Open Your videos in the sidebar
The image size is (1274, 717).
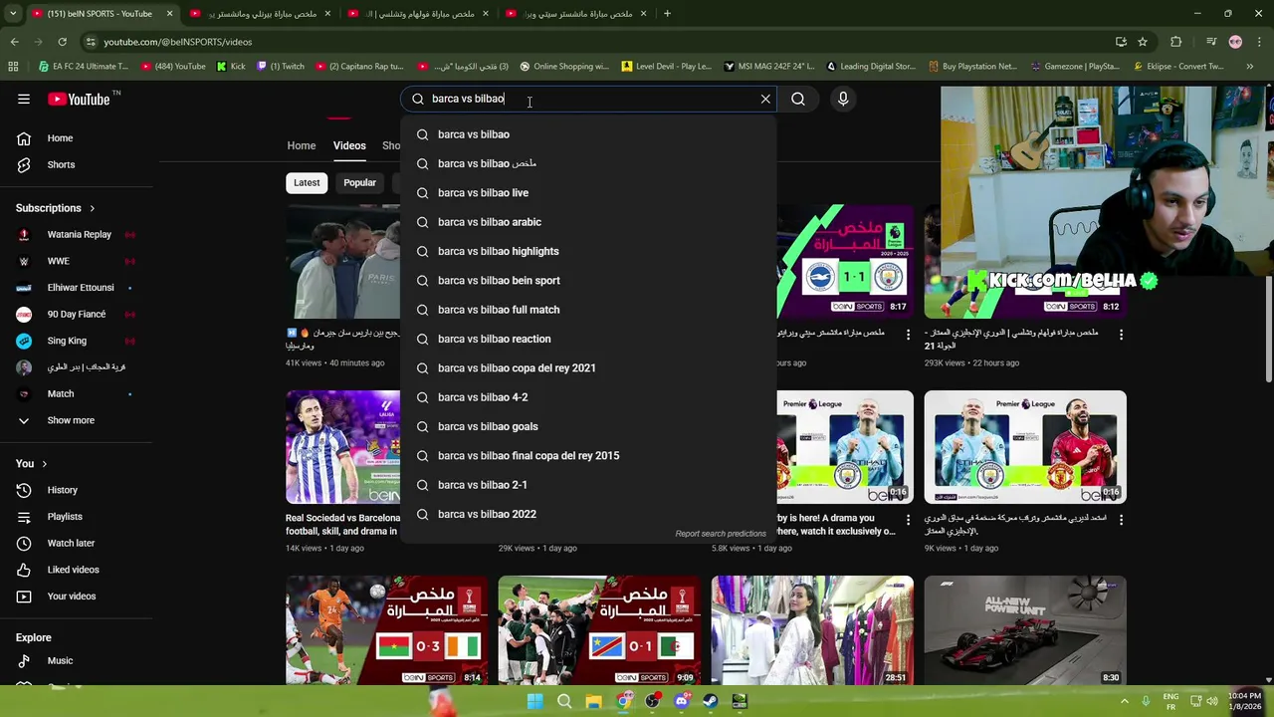77,597
